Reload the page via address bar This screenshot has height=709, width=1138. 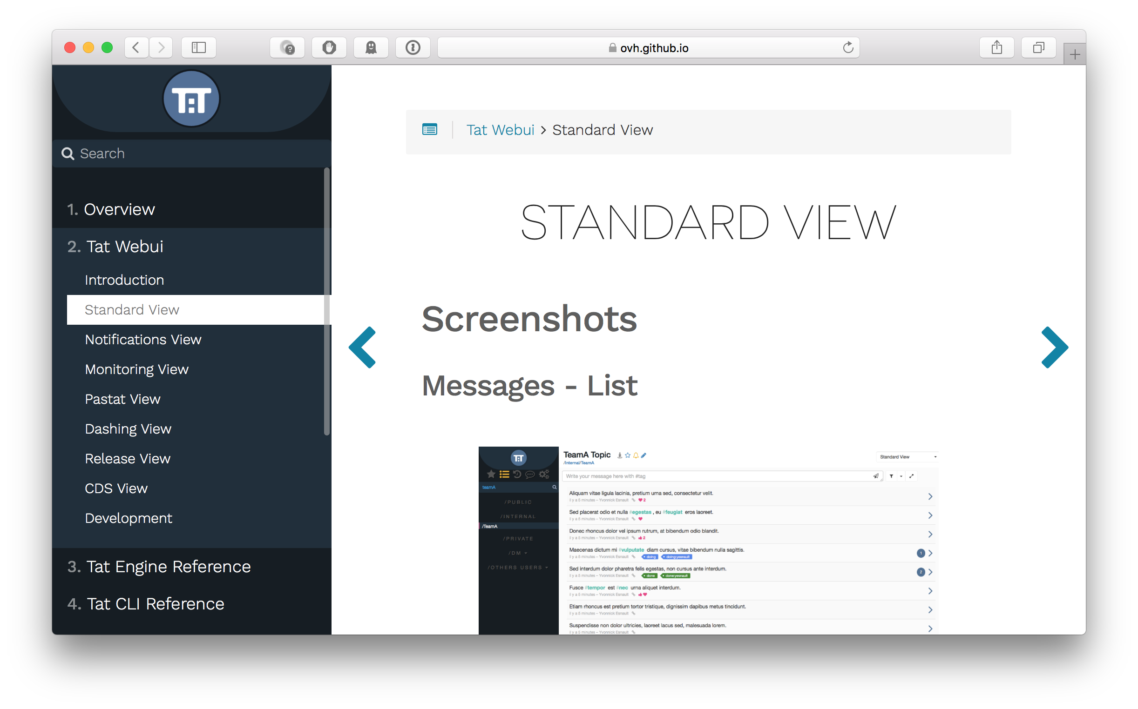pyautogui.click(x=847, y=47)
